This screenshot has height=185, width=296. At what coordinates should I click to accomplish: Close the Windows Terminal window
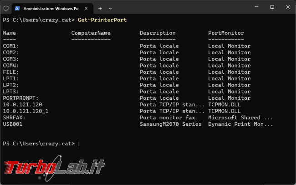(x=288, y=7)
